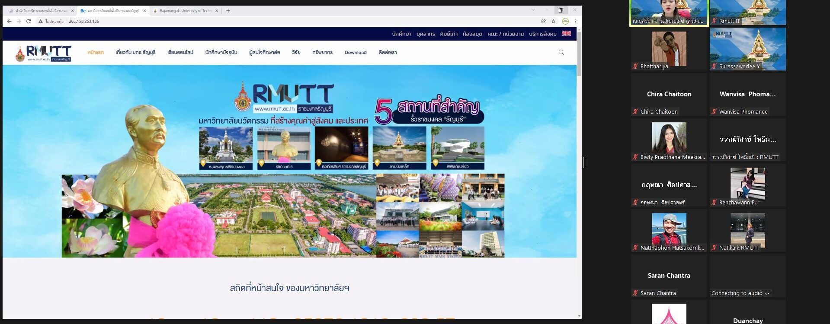830x324 pixels.
Task: Open the ติดต่อเรา menu item
Action: (388, 52)
